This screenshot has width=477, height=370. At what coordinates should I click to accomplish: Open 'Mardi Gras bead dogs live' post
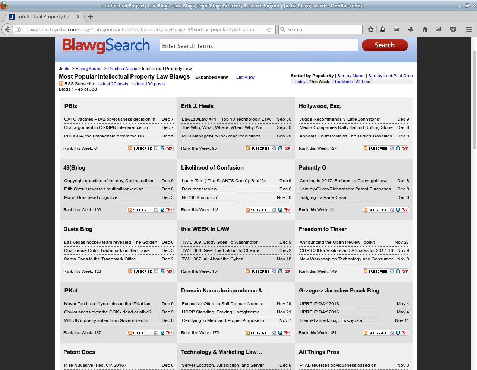(91, 197)
